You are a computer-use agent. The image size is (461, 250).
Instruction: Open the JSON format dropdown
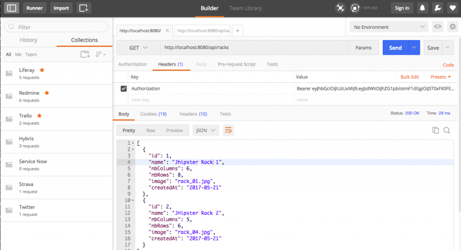[x=206, y=130]
